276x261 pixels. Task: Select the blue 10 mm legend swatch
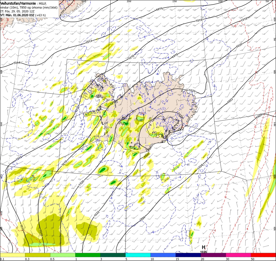(x=163, y=255)
